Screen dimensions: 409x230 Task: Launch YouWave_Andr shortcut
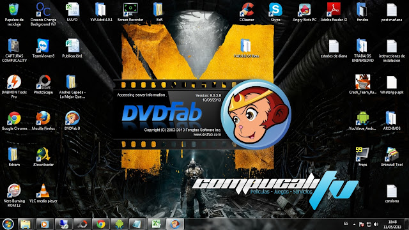362,118
